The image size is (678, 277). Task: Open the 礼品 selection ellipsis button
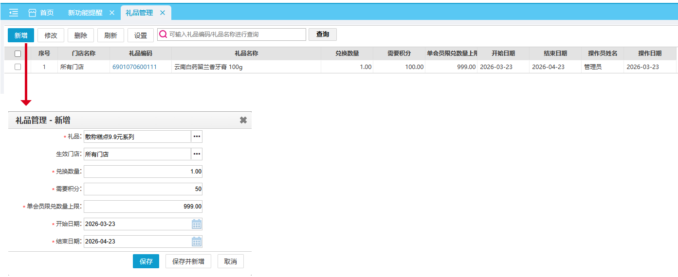click(197, 137)
